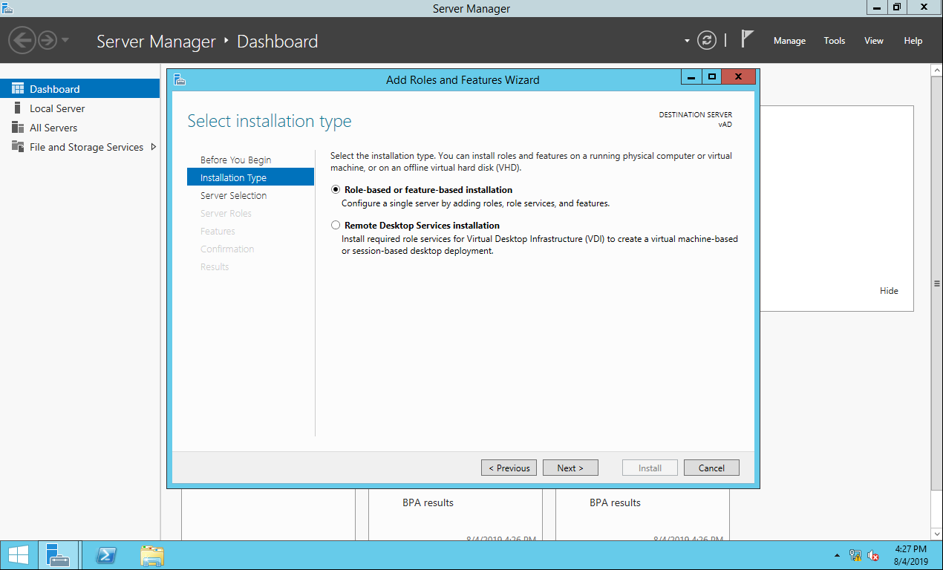
Task: Click the Refresh dashboard icon
Action: click(707, 41)
